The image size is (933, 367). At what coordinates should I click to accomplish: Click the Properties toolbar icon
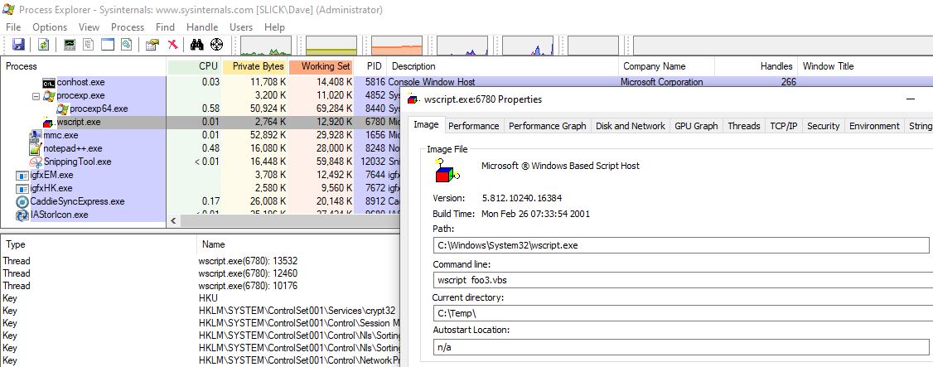click(152, 45)
